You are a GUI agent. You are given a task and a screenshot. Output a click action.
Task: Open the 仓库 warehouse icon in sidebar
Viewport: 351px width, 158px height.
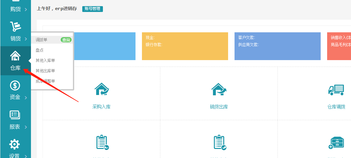15,56
